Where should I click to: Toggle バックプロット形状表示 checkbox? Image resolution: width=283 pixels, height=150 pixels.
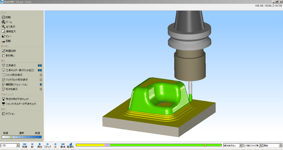(x=41, y=80)
